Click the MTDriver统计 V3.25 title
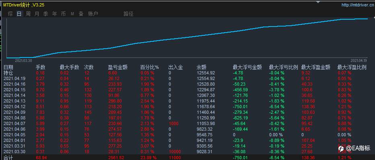This screenshot has width=375, height=160. pyautogui.click(x=24, y=5)
